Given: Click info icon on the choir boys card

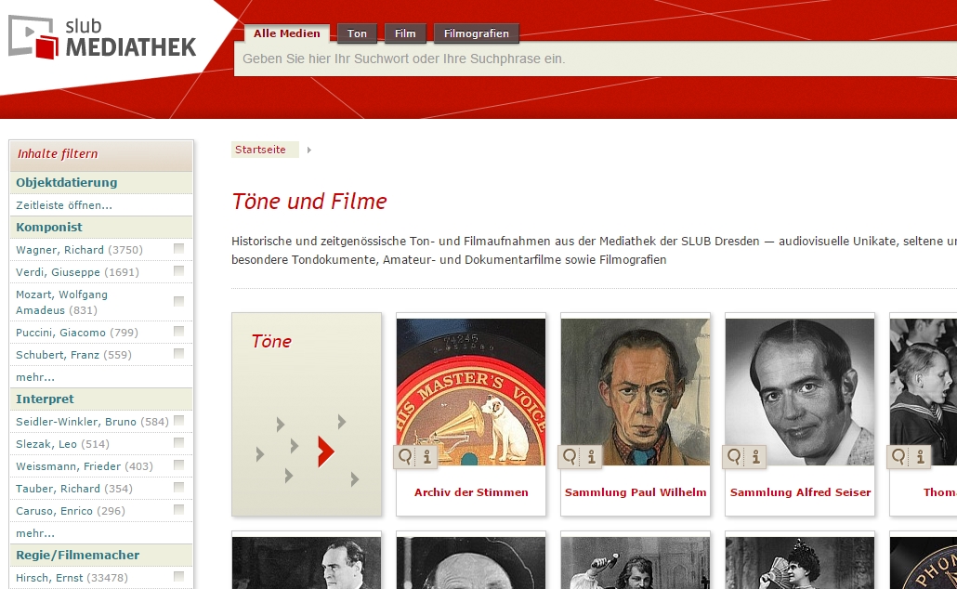Looking at the screenshot, I should click(x=921, y=456).
